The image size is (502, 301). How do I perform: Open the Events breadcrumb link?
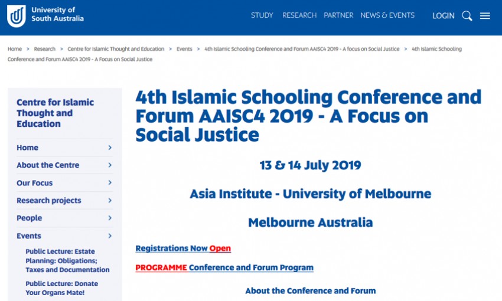(184, 49)
